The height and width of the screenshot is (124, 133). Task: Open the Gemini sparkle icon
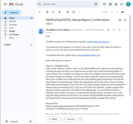[x=116, y=4]
